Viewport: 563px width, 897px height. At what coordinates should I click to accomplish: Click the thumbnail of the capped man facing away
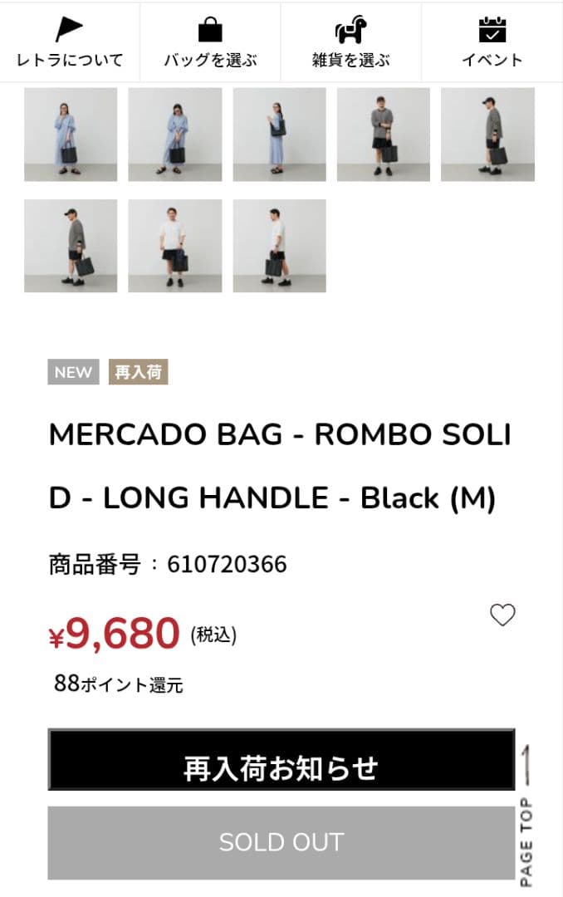(x=72, y=246)
